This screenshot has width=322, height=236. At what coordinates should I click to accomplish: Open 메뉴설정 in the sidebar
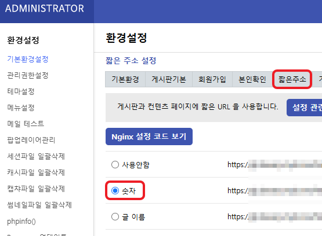pos(21,108)
